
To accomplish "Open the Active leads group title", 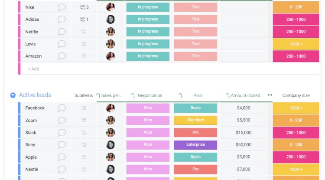I will pos(35,95).
